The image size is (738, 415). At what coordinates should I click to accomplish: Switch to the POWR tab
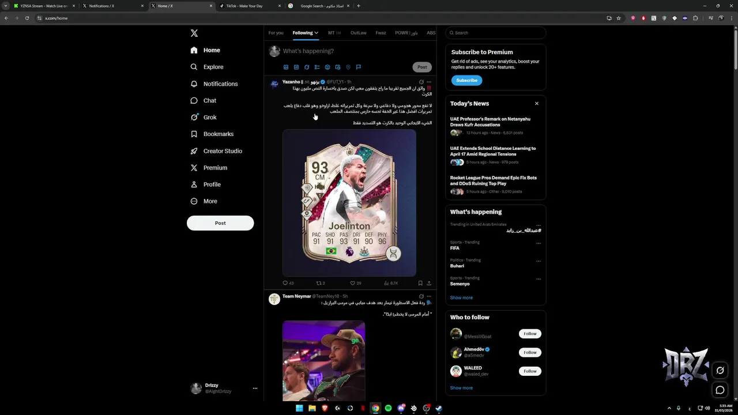click(x=406, y=33)
